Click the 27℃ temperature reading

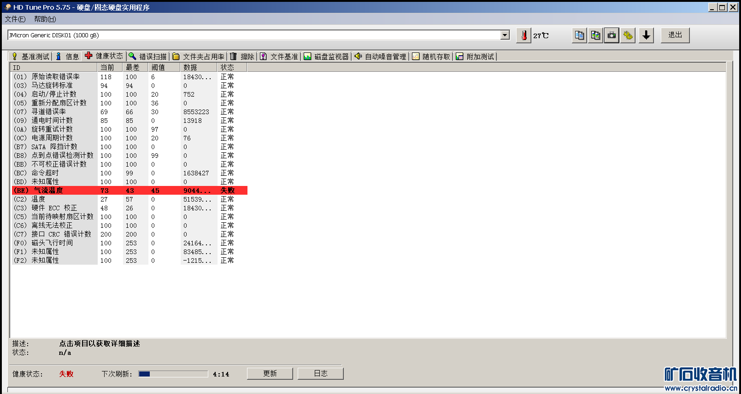coord(541,35)
